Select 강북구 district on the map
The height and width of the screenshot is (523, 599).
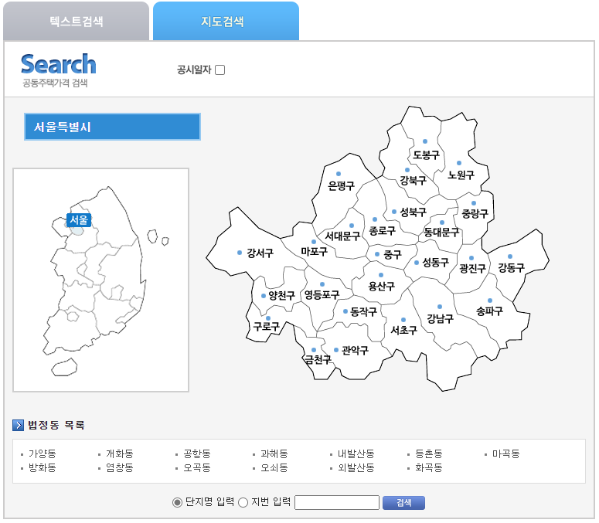(x=413, y=180)
